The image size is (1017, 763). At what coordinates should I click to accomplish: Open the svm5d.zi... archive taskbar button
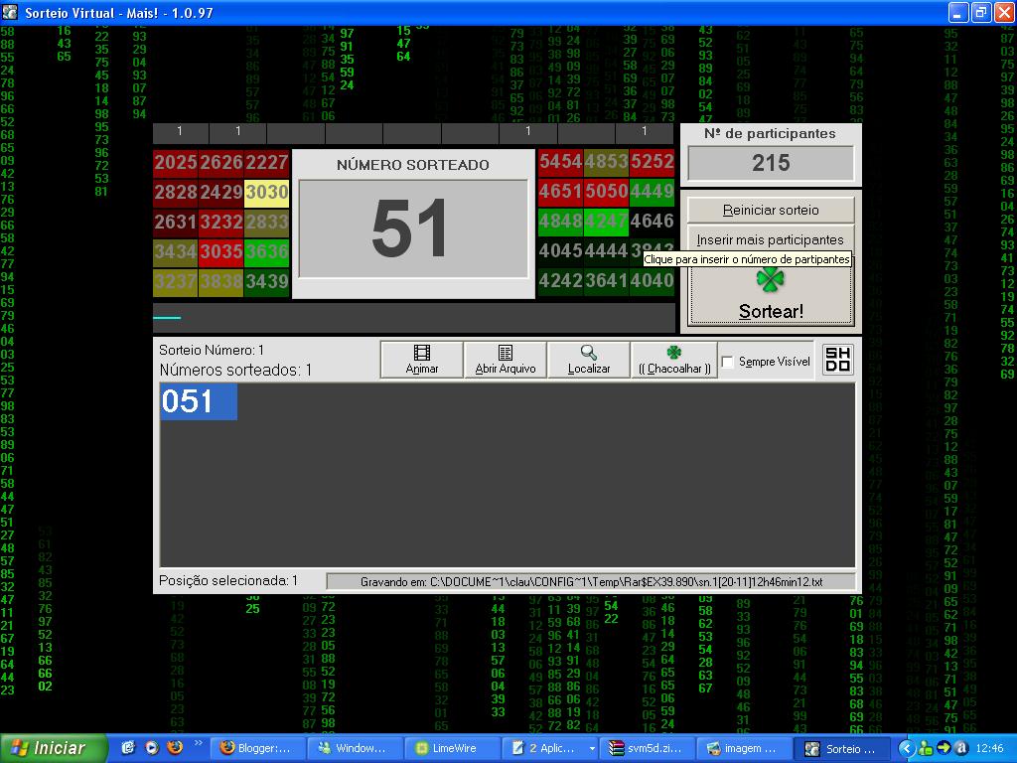(x=648, y=748)
